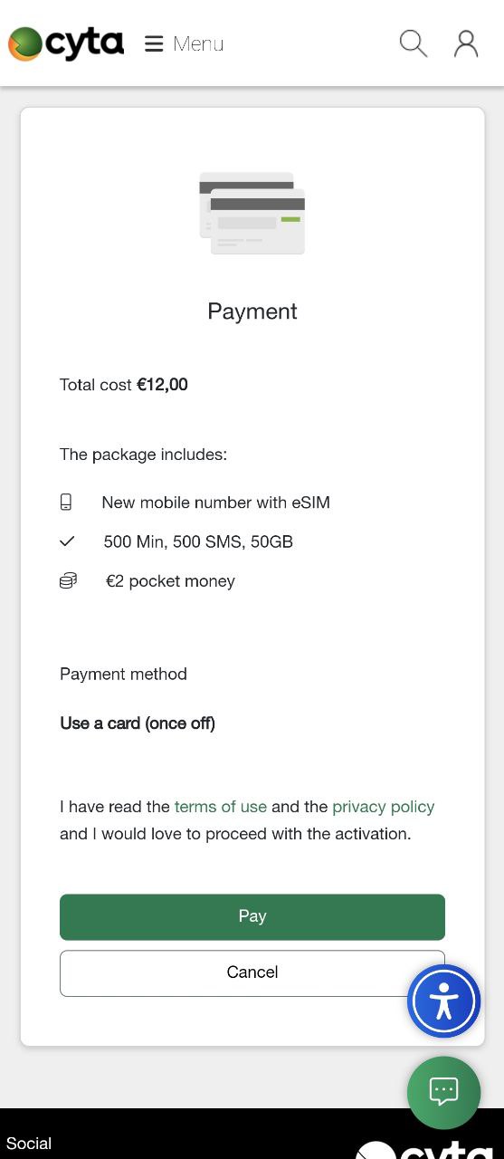
Task: Click the Social footer heading
Action: (29, 1144)
